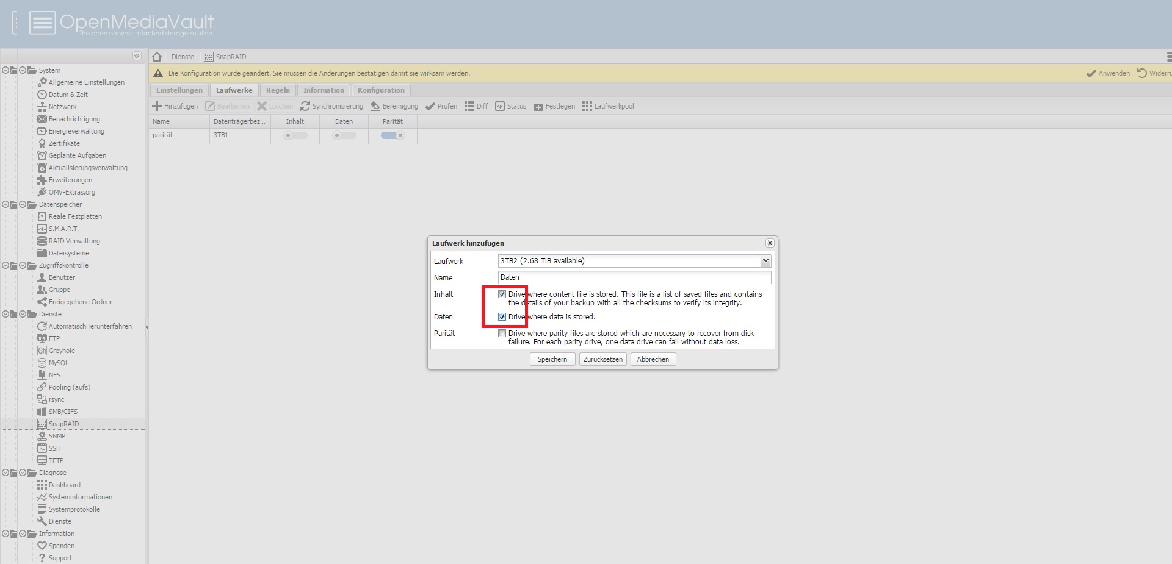Open Freigegebene Ordner share icon
The height and width of the screenshot is (564, 1172).
pos(42,302)
